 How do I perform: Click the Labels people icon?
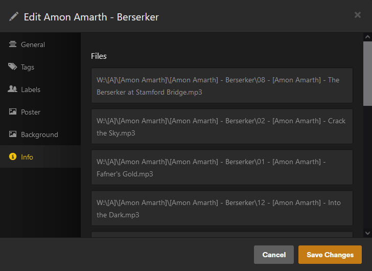coord(13,89)
